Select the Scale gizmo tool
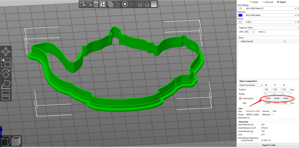Viewport: 299px width, 148px height. click(x=6, y=62)
